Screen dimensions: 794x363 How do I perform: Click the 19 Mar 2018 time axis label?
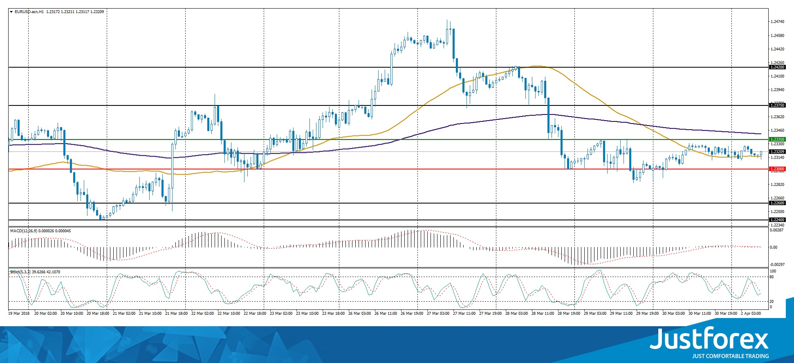tap(19, 314)
